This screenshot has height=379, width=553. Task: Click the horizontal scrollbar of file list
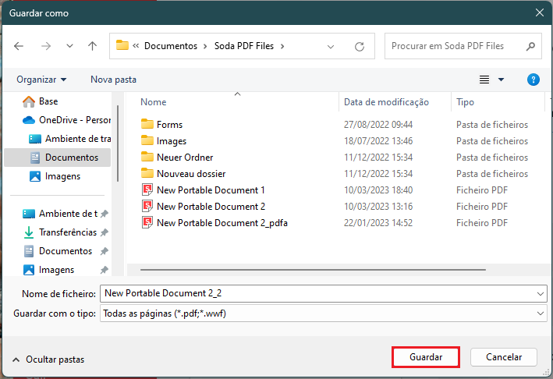click(313, 270)
